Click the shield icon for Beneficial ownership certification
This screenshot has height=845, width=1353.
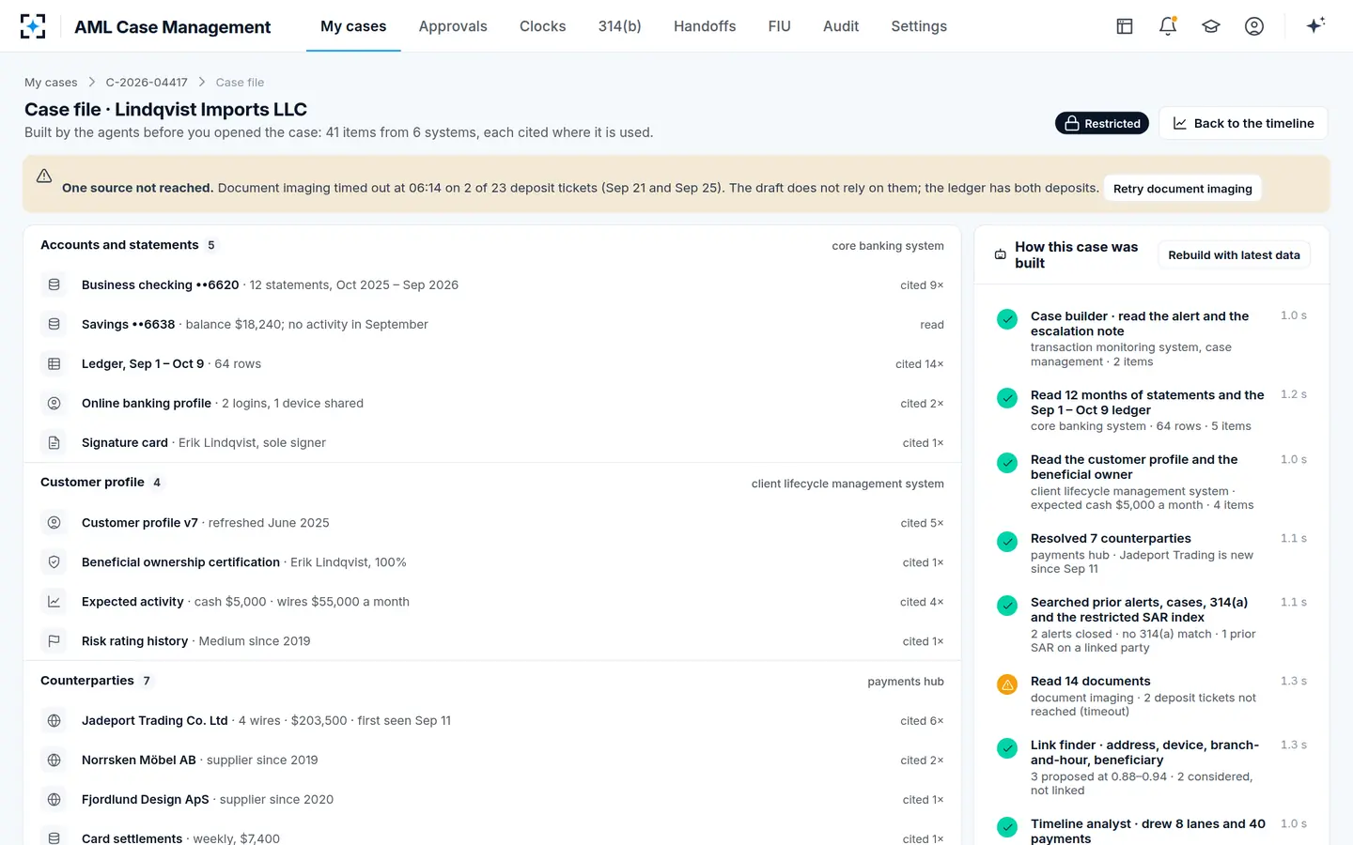pyautogui.click(x=54, y=561)
